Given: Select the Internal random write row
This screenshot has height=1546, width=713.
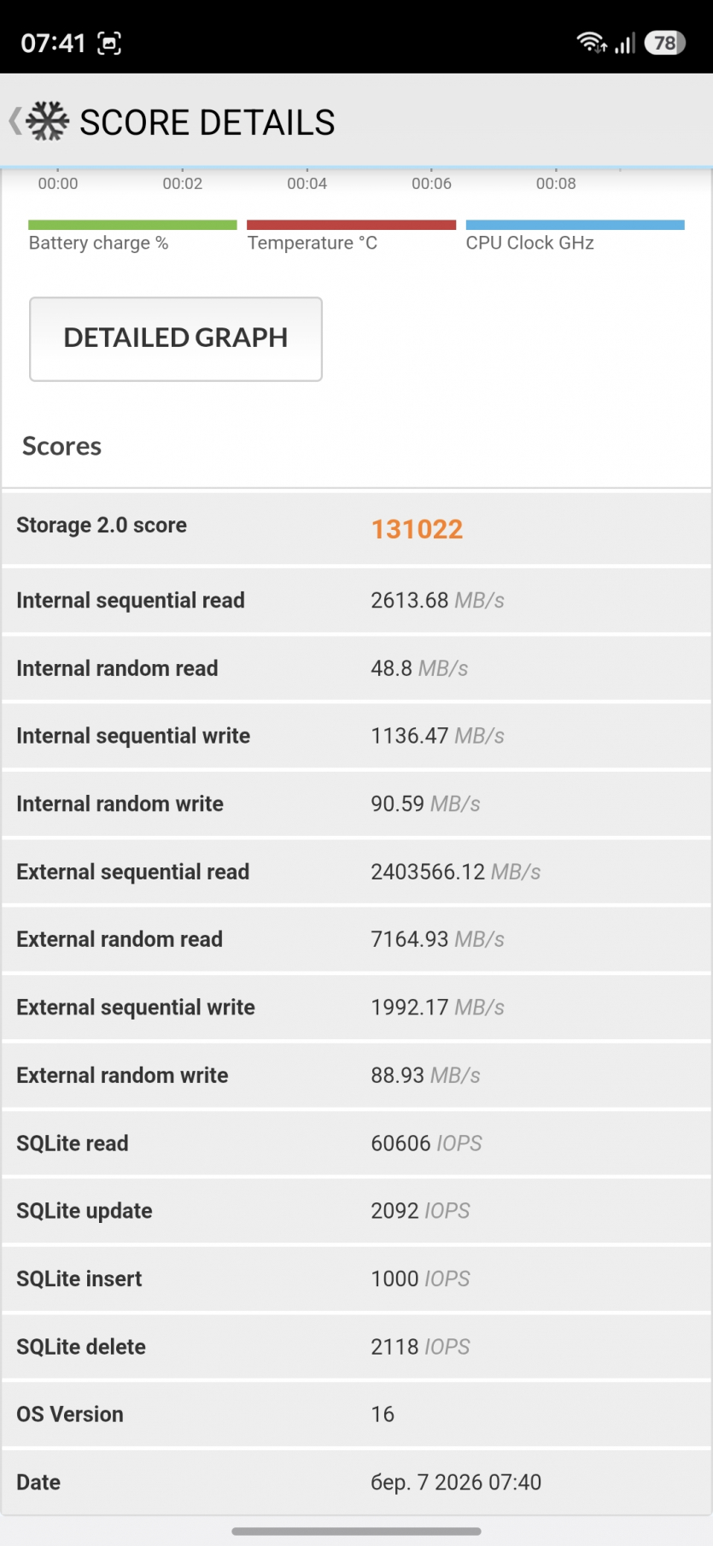Looking at the screenshot, I should (x=356, y=803).
